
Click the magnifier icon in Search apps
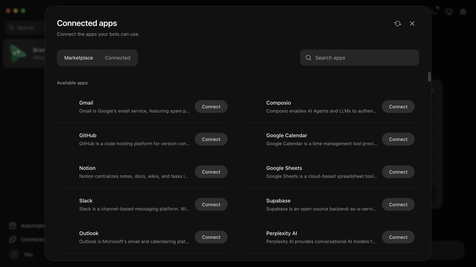coord(308,57)
